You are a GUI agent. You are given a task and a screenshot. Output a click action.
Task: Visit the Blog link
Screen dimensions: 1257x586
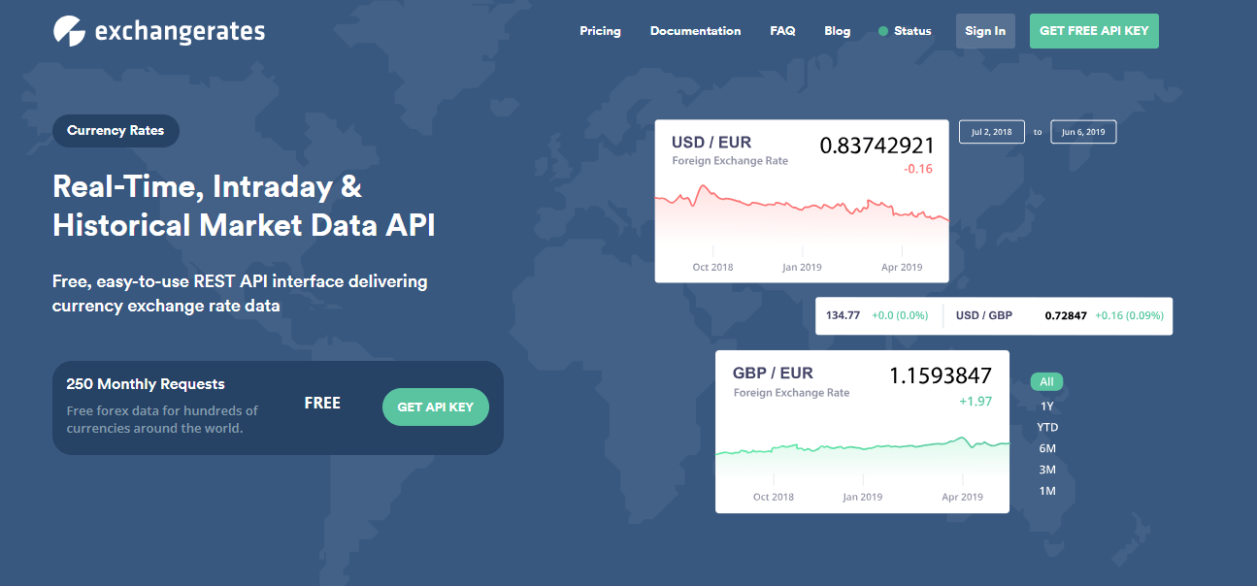click(x=837, y=31)
